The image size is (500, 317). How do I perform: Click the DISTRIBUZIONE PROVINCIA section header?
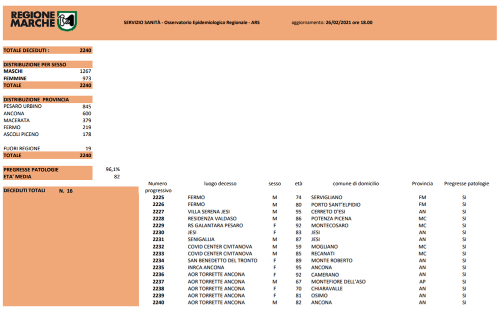[36, 99]
